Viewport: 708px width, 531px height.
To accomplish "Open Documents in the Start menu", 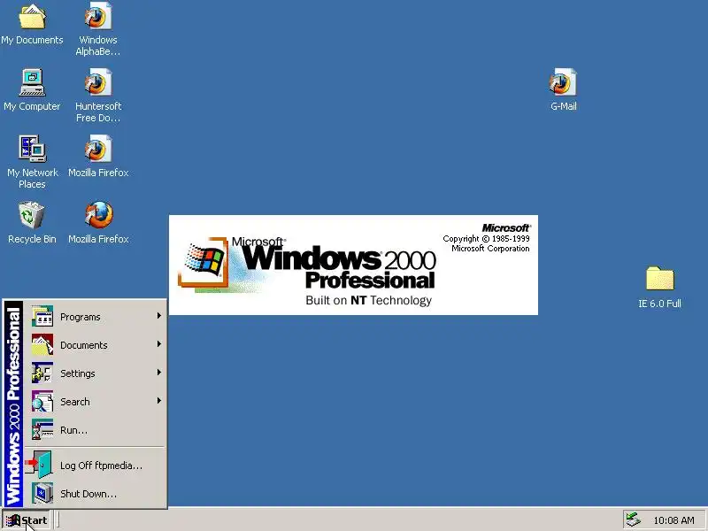I will click(x=95, y=345).
